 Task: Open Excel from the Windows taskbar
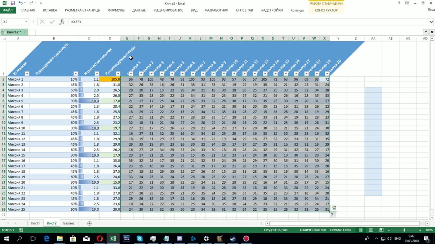[x=113, y=239]
